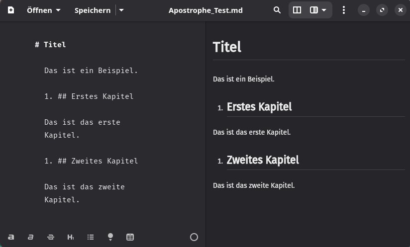Click the circular statistics indicator at bottom right
Screen dimensions: 410x247
click(194, 237)
